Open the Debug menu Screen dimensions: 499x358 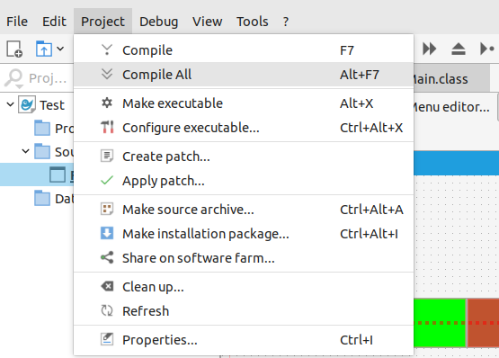(158, 22)
